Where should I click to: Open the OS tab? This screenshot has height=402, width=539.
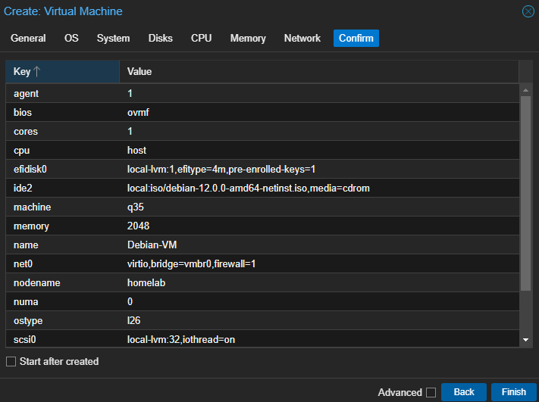pos(71,38)
